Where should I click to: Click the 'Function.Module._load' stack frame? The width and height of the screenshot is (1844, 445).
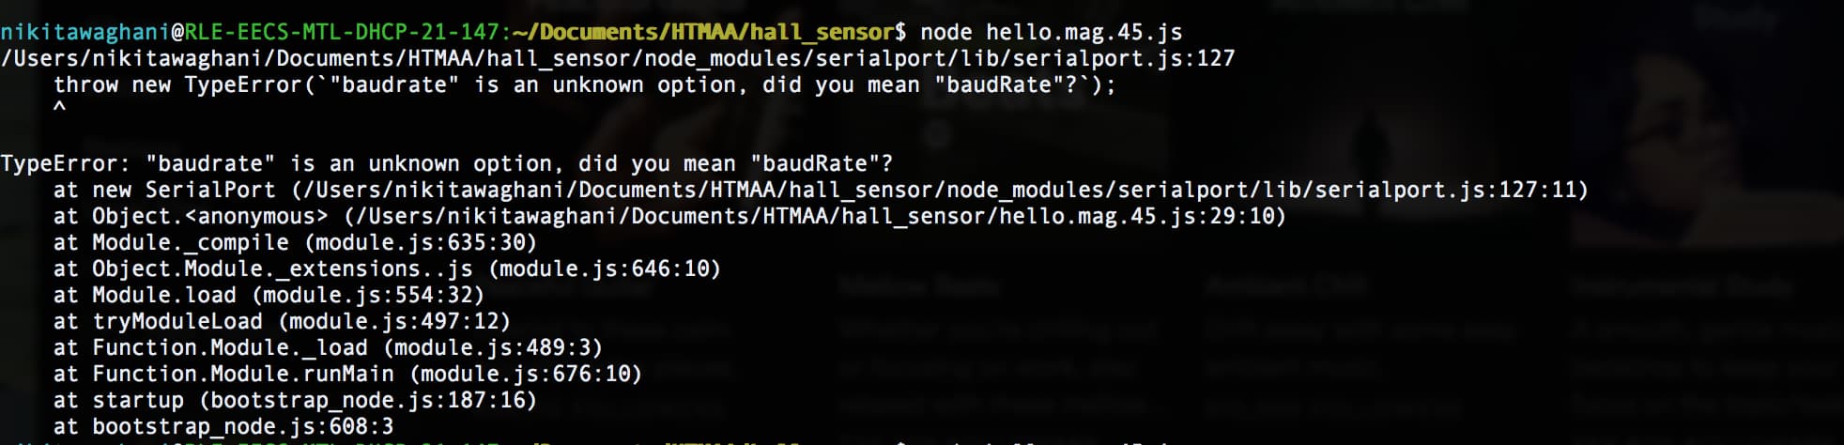point(328,348)
